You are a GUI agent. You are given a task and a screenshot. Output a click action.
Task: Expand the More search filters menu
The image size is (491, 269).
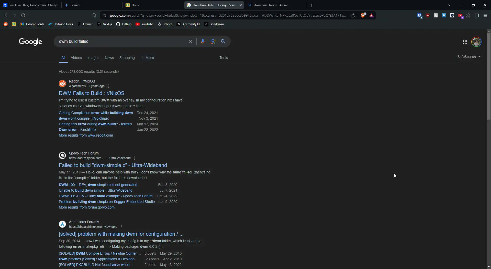point(148,58)
